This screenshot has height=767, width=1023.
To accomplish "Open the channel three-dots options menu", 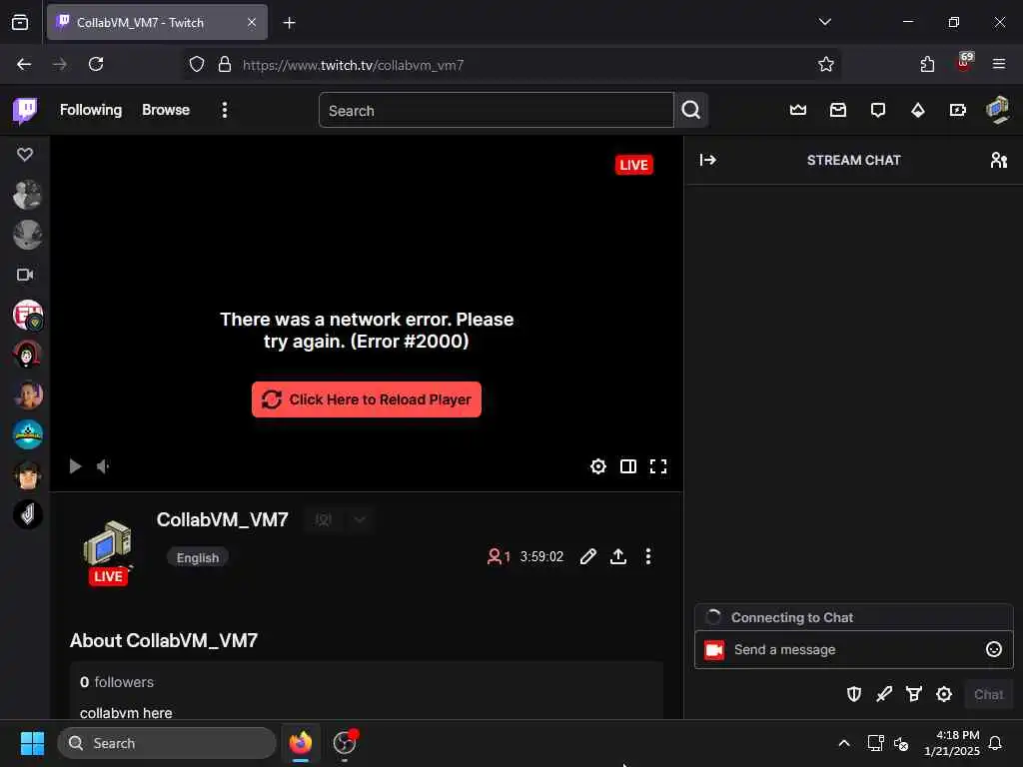I will point(647,556).
